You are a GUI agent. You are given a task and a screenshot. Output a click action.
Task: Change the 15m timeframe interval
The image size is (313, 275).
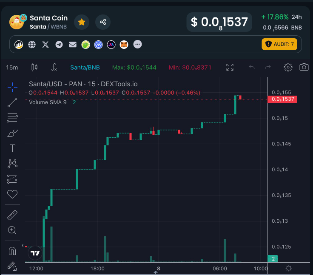(x=12, y=68)
